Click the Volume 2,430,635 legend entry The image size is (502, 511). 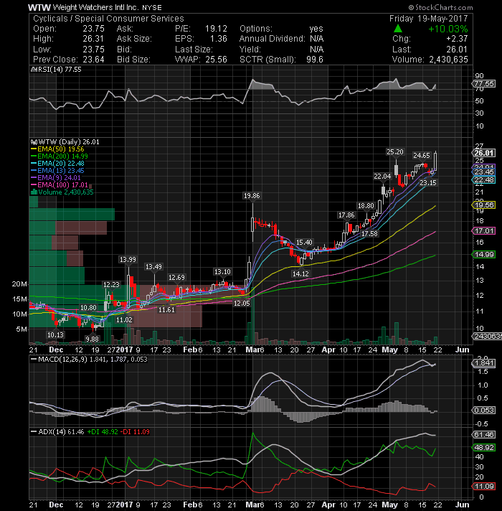click(62, 192)
